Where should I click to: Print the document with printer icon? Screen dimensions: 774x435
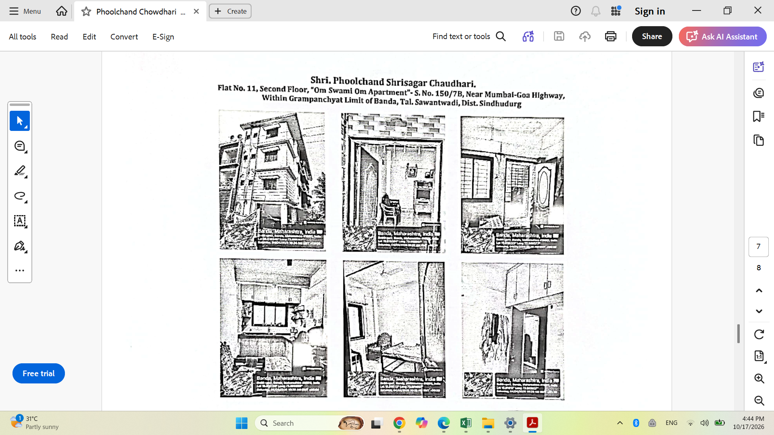[611, 36]
